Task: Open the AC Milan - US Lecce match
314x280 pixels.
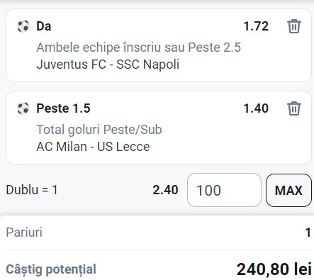Action: pos(93,147)
